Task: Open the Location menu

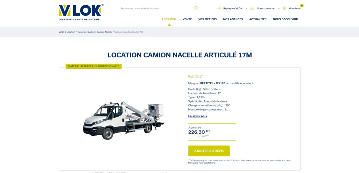Action: coord(169,19)
